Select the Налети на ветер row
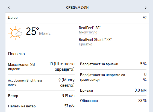The height and width of the screenshot is (112, 153). [x=41, y=106]
